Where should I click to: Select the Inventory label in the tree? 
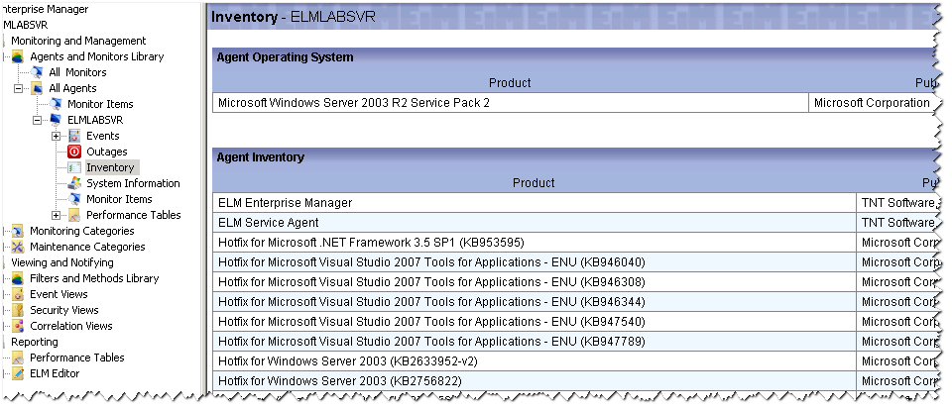click(x=110, y=167)
